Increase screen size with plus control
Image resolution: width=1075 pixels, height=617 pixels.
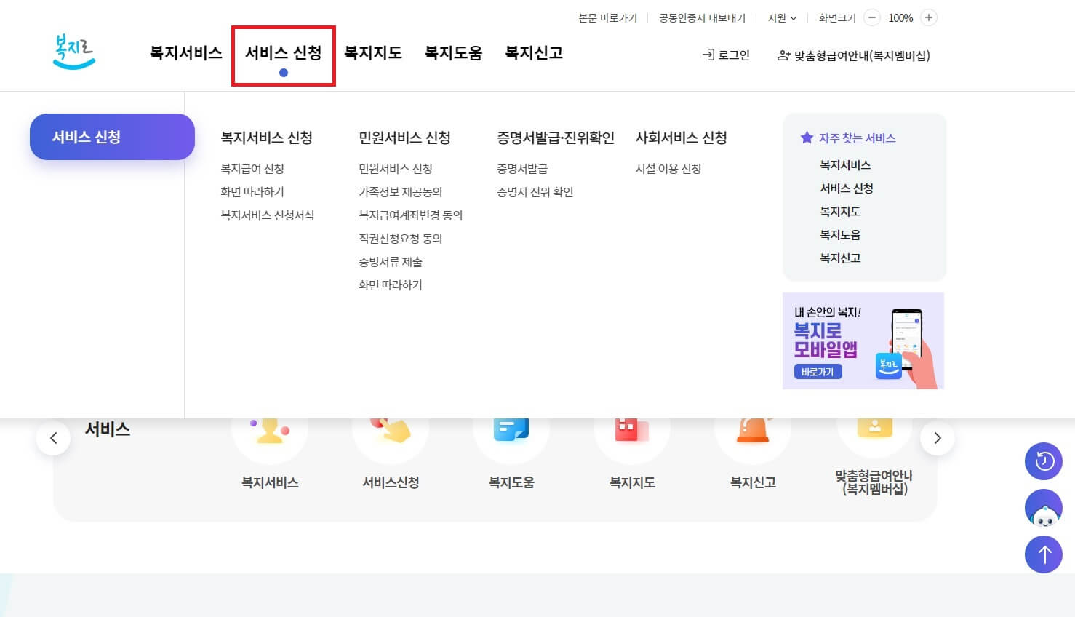pos(928,17)
